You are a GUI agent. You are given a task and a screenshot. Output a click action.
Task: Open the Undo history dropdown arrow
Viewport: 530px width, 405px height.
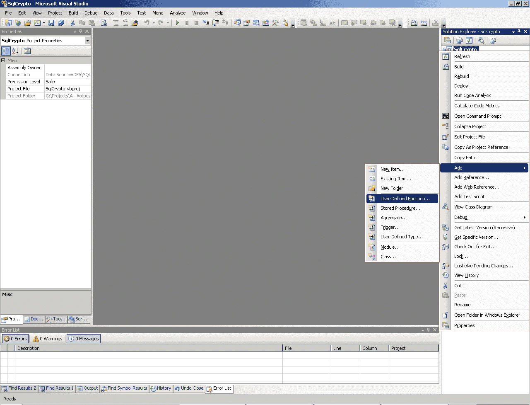153,23
